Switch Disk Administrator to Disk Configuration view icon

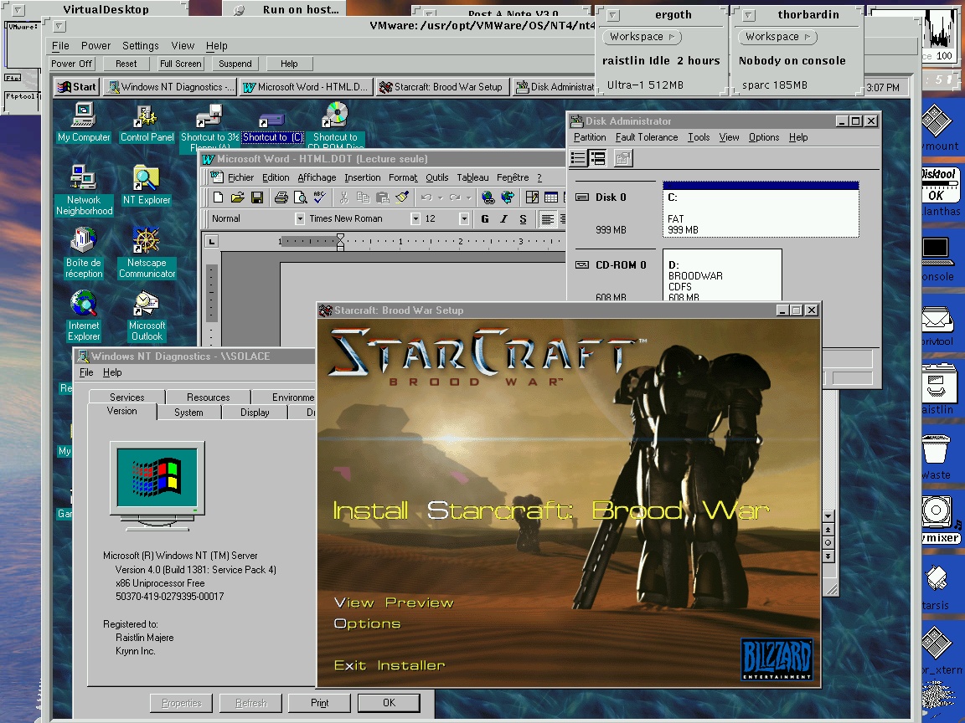click(x=597, y=159)
